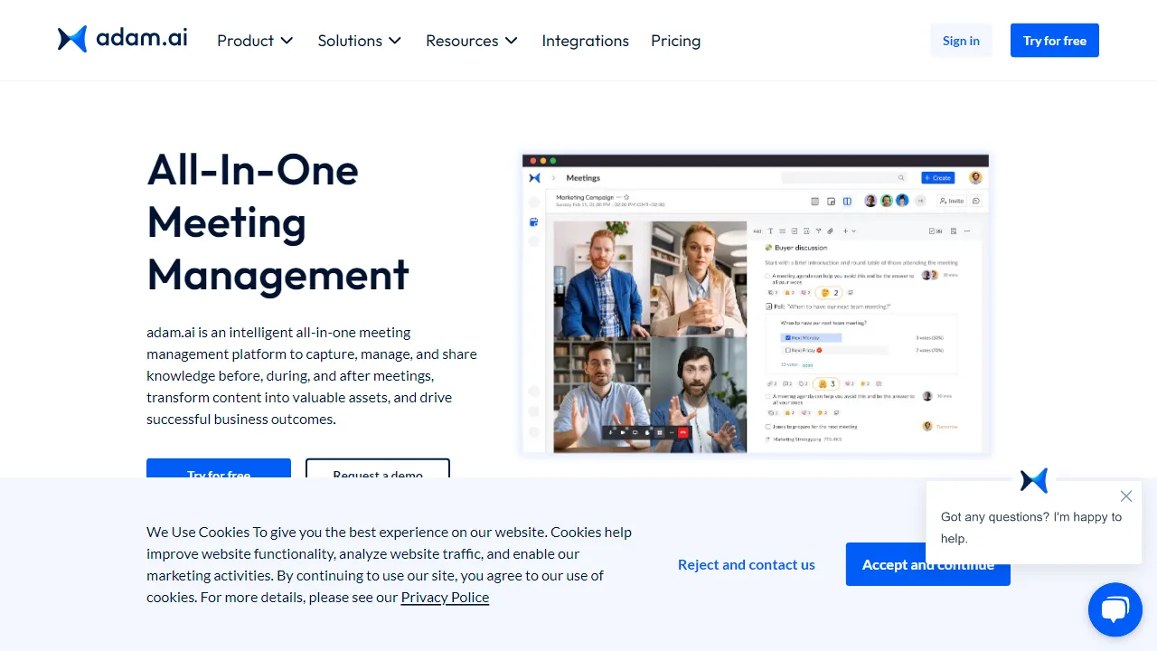Click the Sign in button
The image size is (1157, 651).
point(961,41)
